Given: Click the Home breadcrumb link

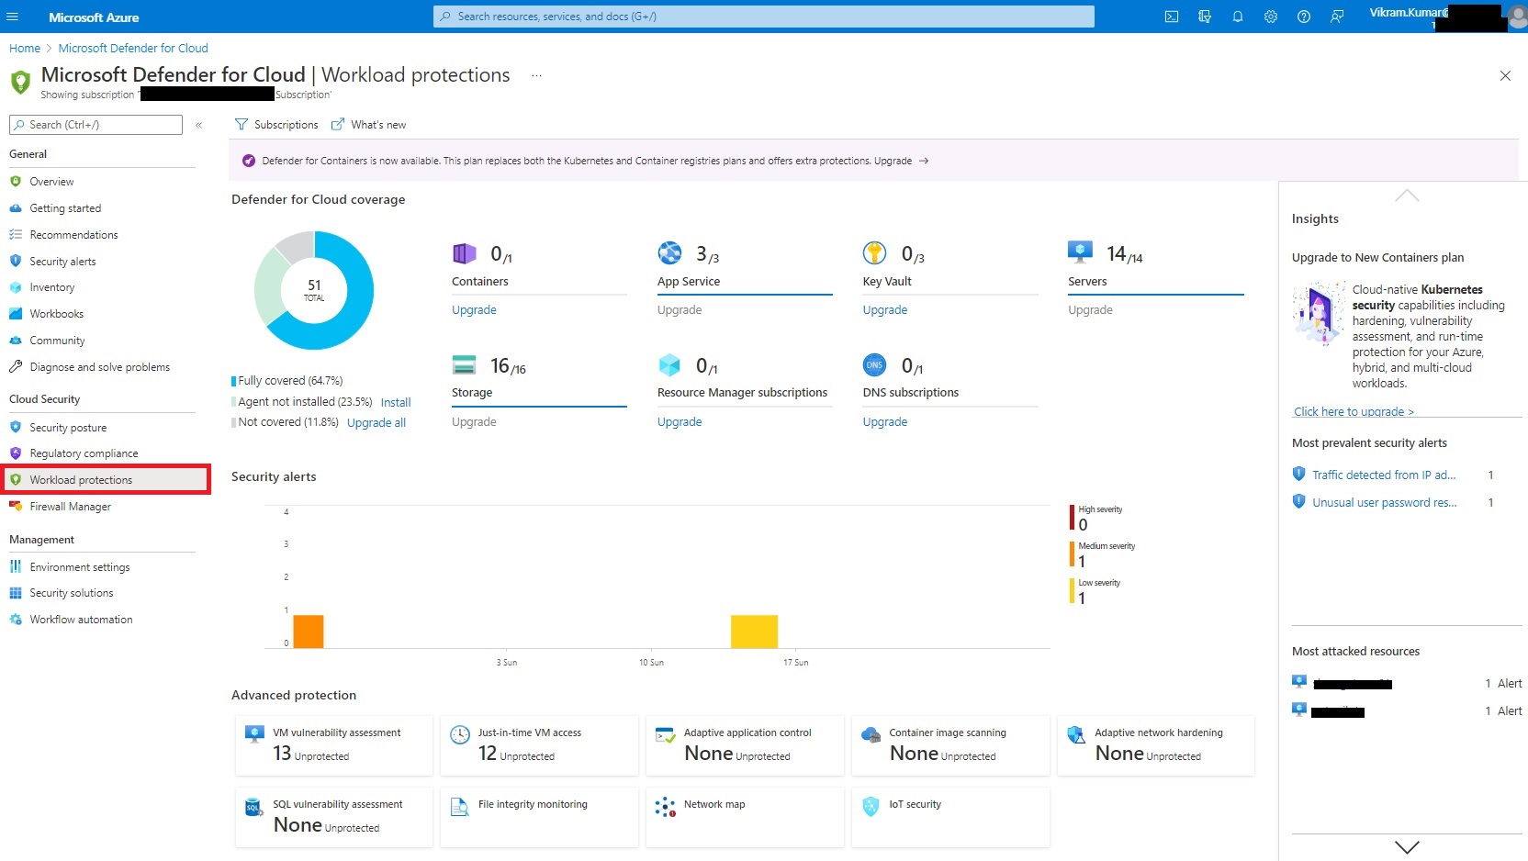Looking at the screenshot, I should tap(25, 49).
